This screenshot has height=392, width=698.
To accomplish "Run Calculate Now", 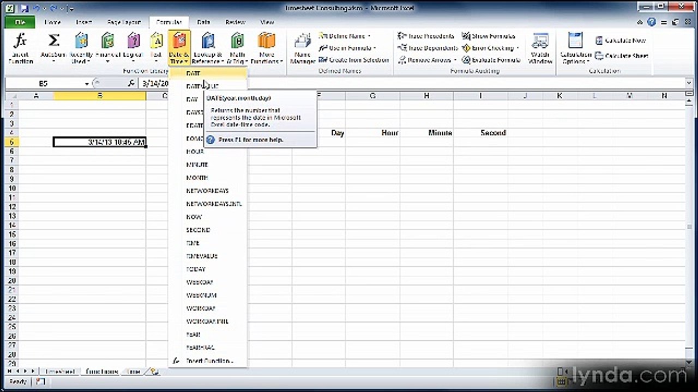I will (621, 41).
